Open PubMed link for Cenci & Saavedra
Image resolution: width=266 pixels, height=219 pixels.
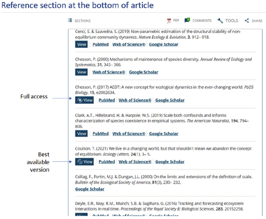[101, 45]
